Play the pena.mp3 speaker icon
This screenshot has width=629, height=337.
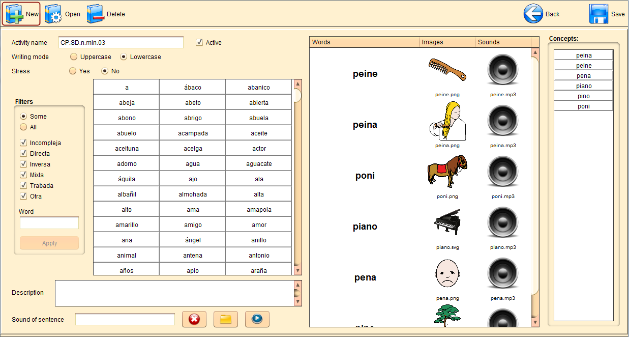pyautogui.click(x=502, y=273)
